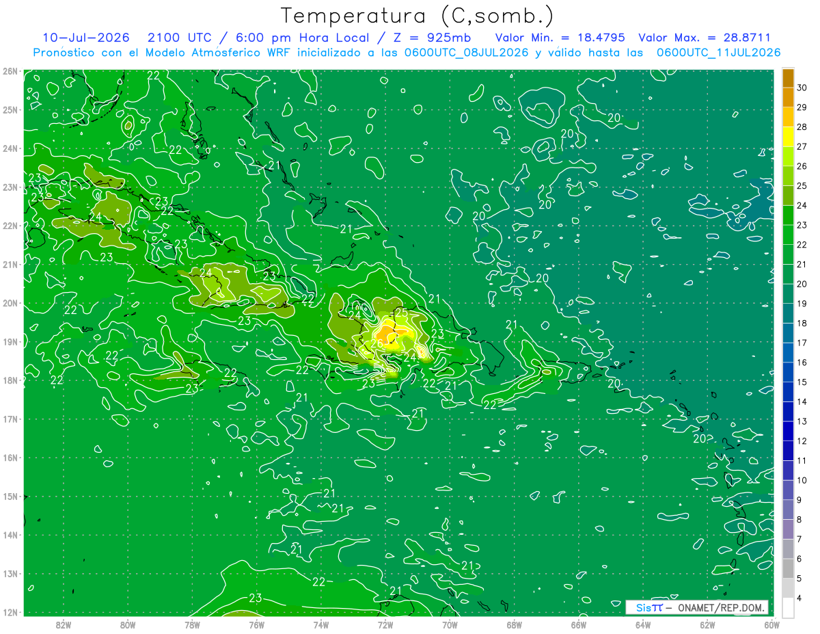Click latitude axis label '16N'
Screen dimensions: 820x634
point(10,458)
